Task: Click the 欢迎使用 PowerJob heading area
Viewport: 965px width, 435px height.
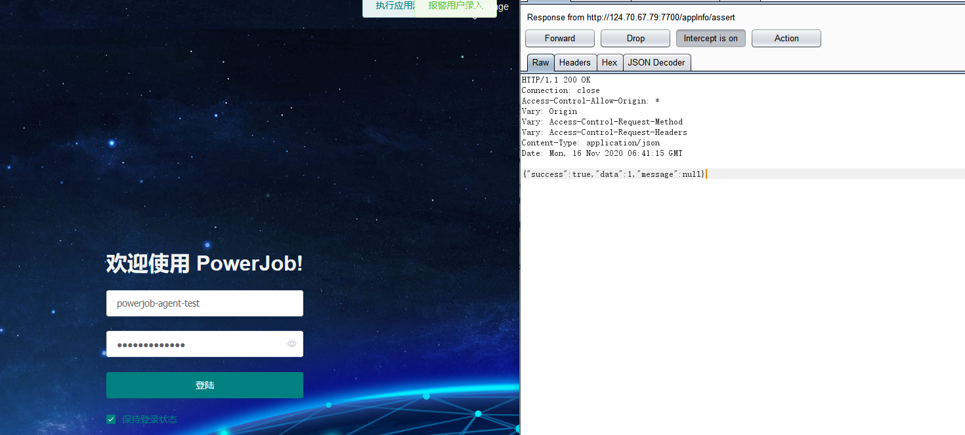Action: (x=204, y=263)
